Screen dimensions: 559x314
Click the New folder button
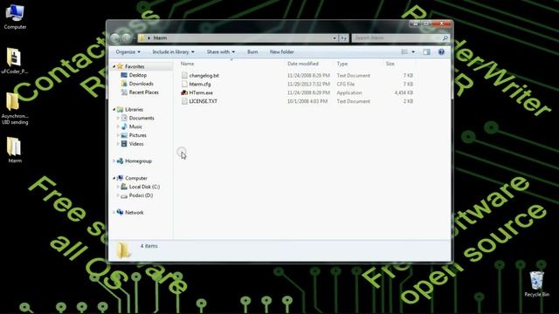click(281, 52)
